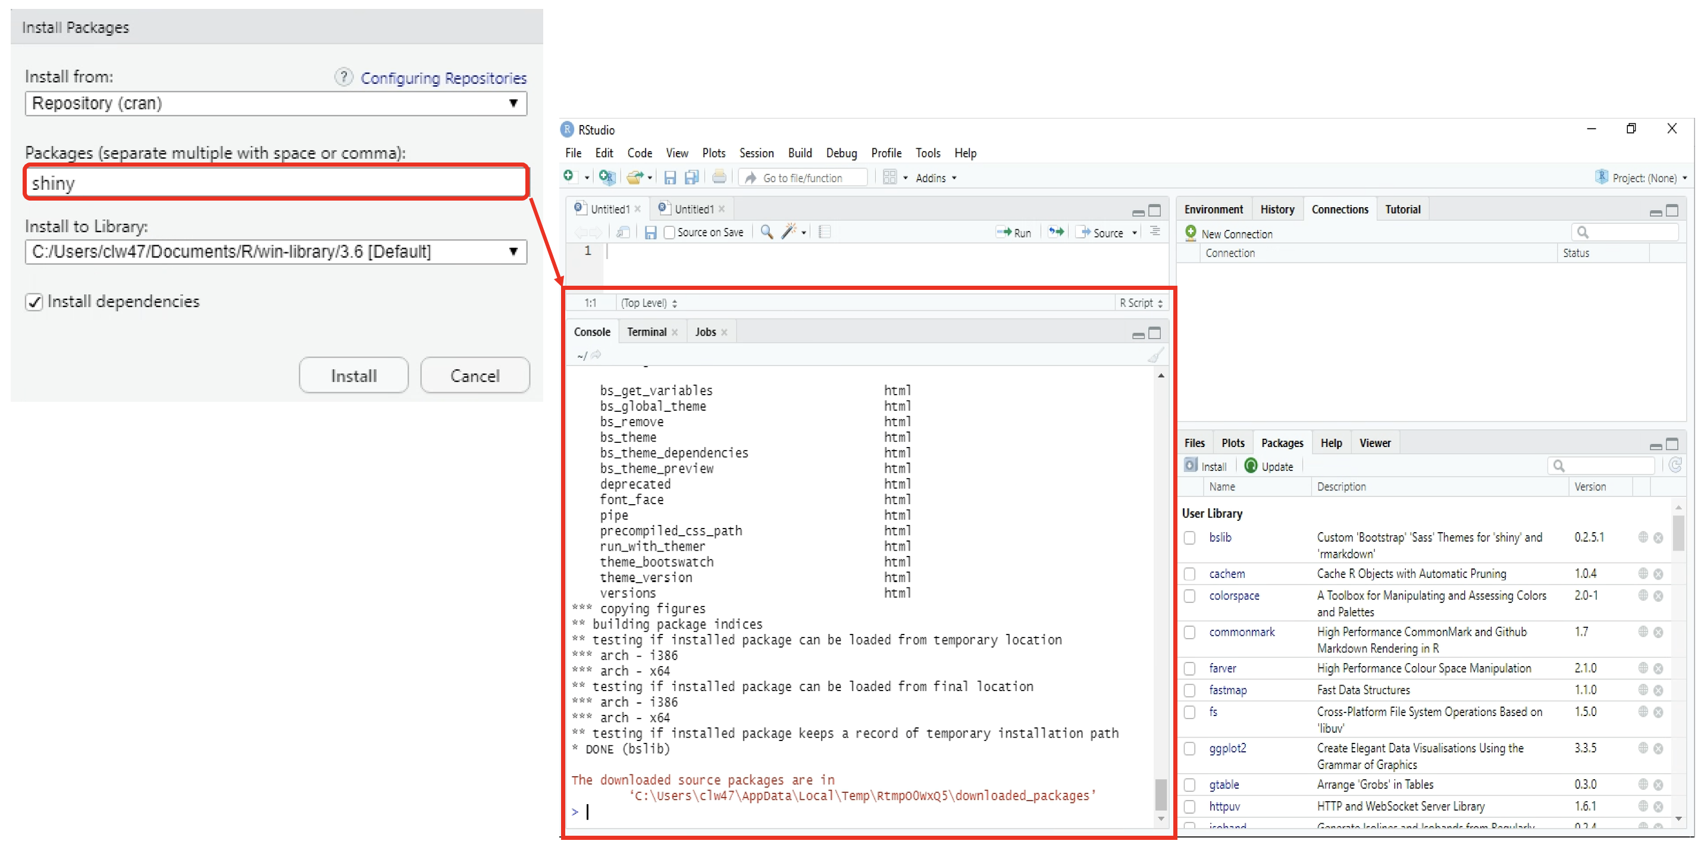Viewport: 1704px width, 850px height.
Task: Click the remove icon for bslib package
Action: [1658, 538]
